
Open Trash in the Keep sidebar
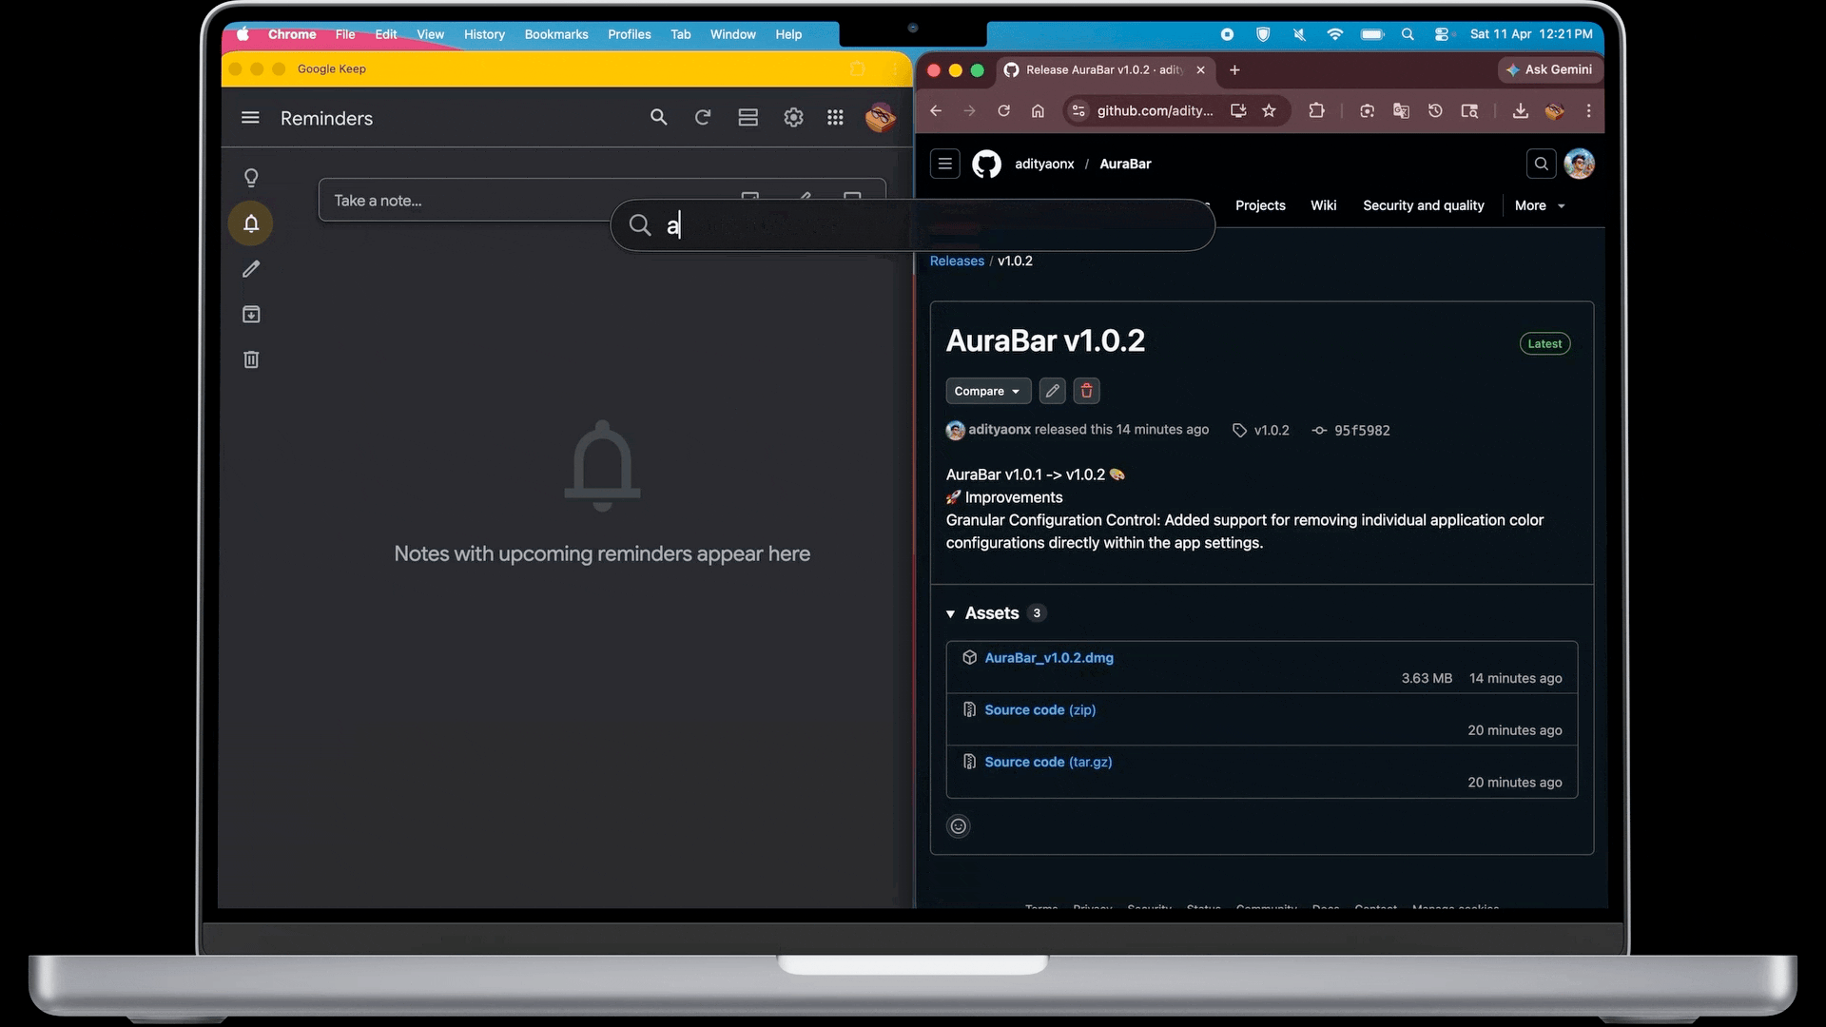pos(251,359)
